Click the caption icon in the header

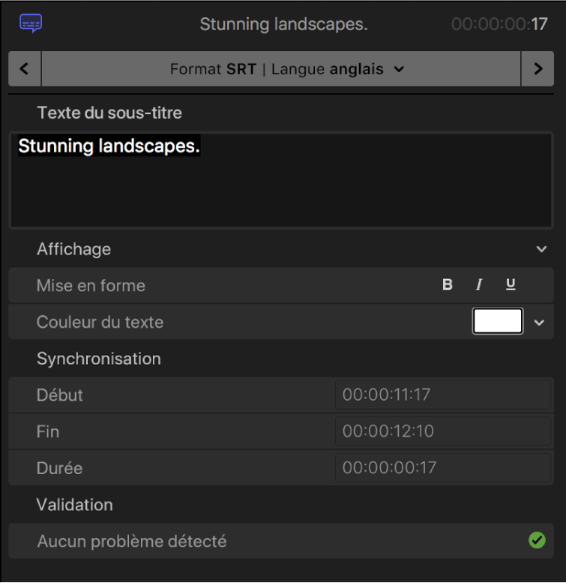tap(31, 24)
